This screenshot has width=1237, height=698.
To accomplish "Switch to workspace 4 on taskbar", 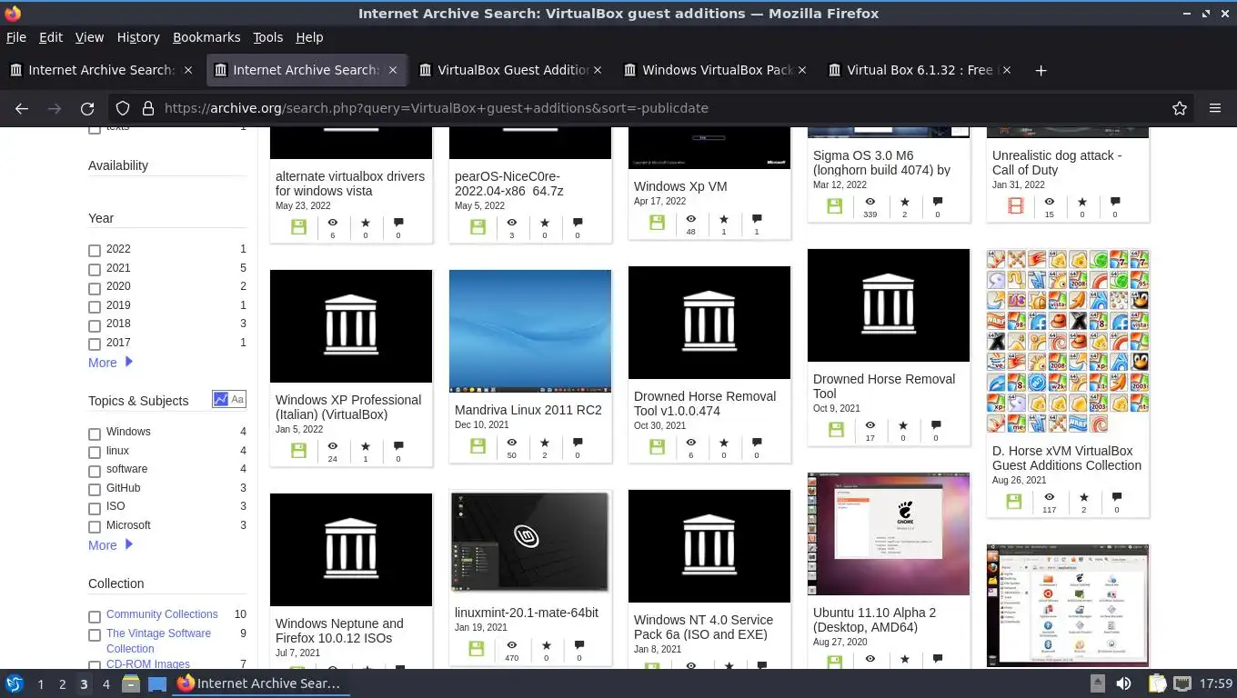I will [x=106, y=683].
